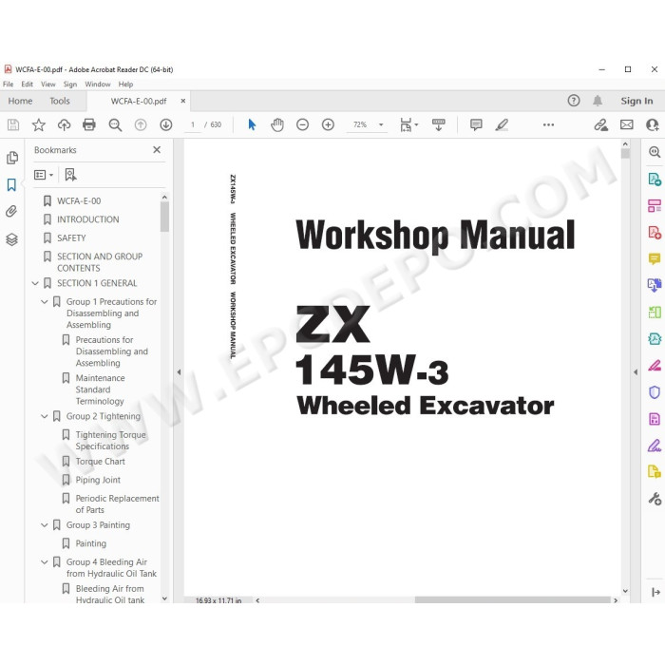Add file to starred with star icon

(x=39, y=124)
